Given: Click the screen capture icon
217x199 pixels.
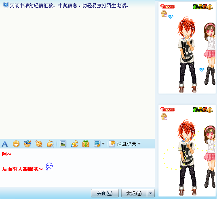Looking at the screenshot, I should pos(97,144).
